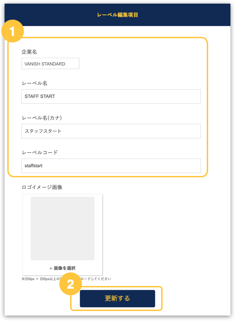Click the レーベル名 field showing STAFF START

click(111, 96)
